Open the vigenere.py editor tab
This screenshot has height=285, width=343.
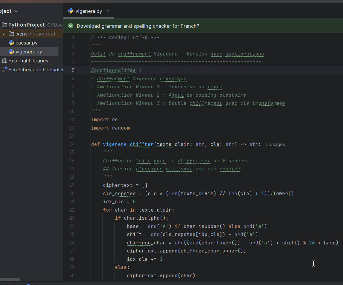pyautogui.click(x=88, y=11)
